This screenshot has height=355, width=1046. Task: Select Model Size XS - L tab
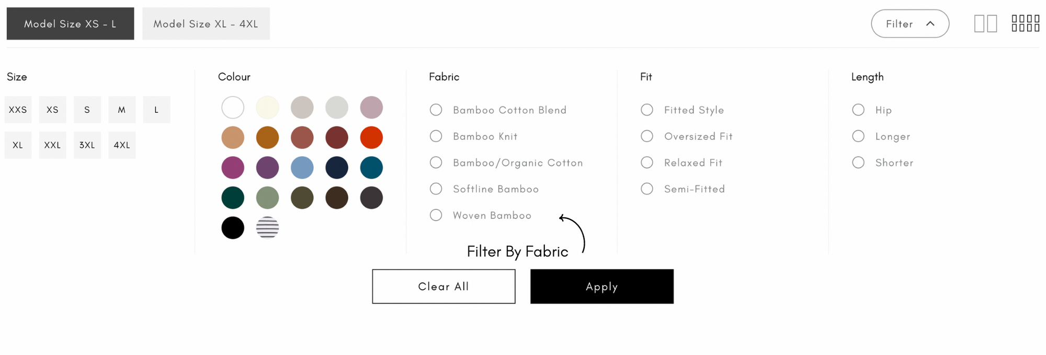(70, 23)
